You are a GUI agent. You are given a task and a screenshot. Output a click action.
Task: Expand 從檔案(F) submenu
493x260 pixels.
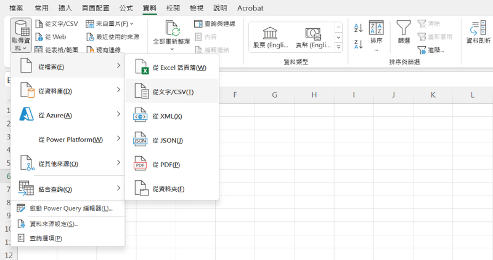[68, 66]
